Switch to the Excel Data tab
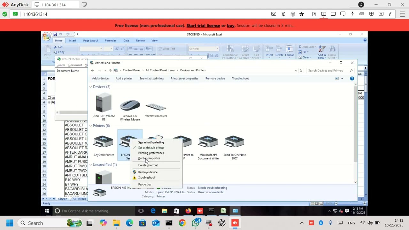The image size is (409, 230). [126, 41]
